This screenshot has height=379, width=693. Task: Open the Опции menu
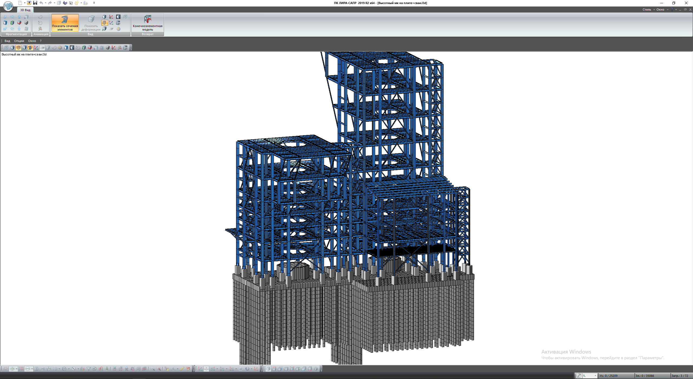coord(19,41)
